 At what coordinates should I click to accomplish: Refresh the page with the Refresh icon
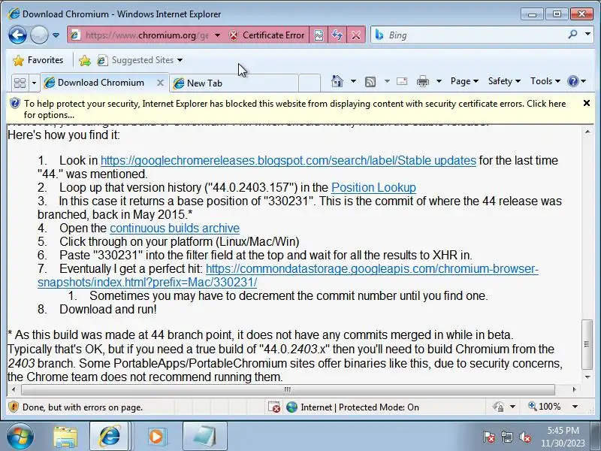click(337, 35)
